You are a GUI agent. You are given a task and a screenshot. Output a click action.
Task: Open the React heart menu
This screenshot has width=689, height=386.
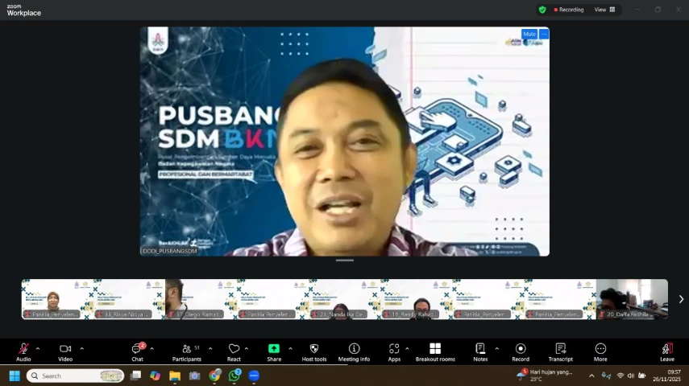[234, 352]
